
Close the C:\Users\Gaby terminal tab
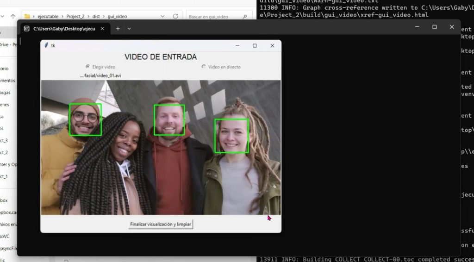click(x=102, y=28)
